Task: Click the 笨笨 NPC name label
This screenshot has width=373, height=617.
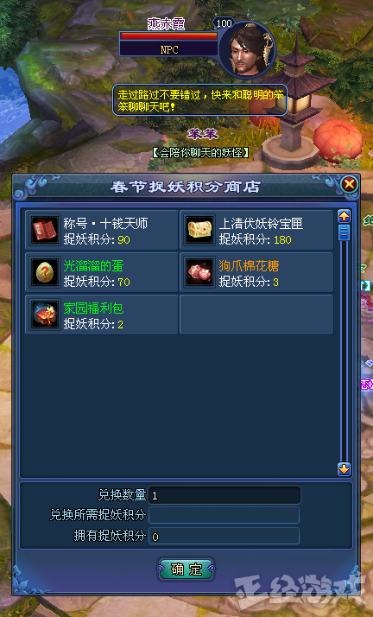Action: (202, 134)
